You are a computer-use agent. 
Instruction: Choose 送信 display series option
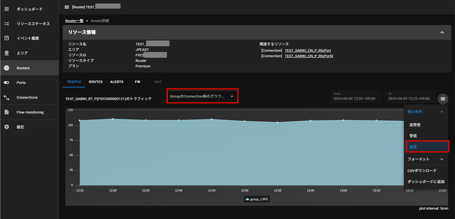click(x=413, y=147)
